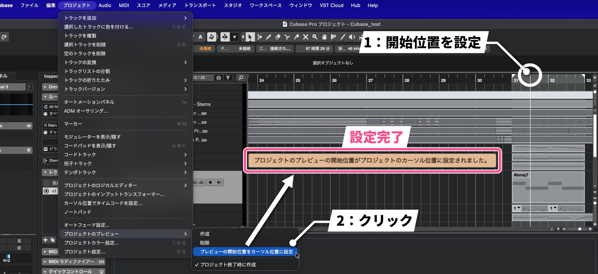Click 作成 in the preview submenu

point(205,234)
